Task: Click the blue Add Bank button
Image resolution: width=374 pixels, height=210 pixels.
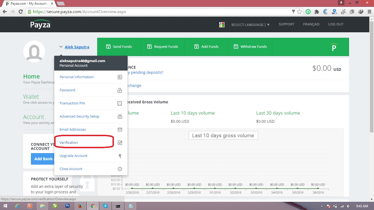Action: pyautogui.click(x=43, y=159)
